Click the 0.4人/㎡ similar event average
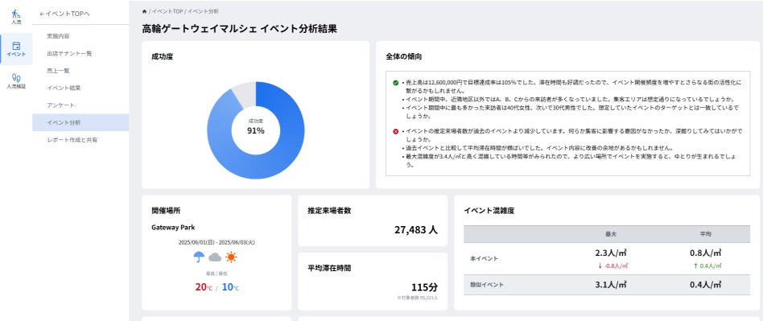 [x=706, y=285]
